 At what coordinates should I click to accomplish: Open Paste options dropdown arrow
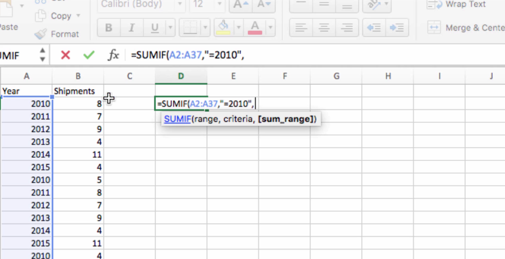22,5
